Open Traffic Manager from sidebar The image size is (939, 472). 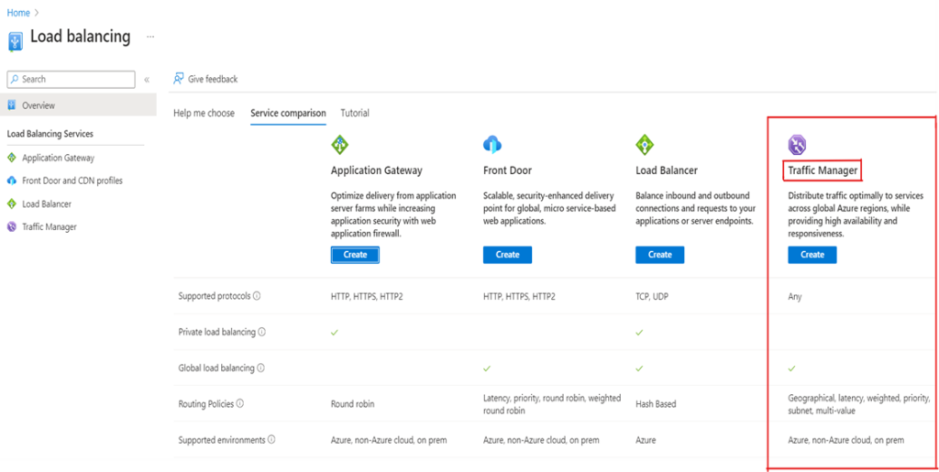click(x=50, y=226)
